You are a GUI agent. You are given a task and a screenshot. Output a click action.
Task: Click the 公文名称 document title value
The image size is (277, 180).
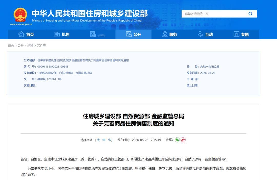point(83,60)
